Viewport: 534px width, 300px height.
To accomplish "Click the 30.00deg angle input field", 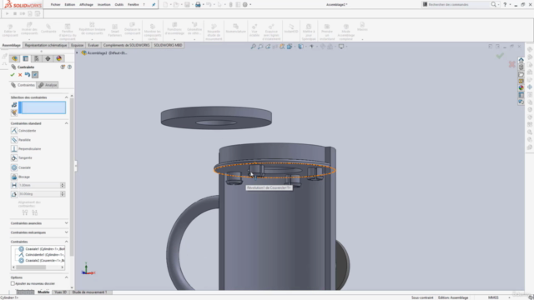I will pos(39,194).
